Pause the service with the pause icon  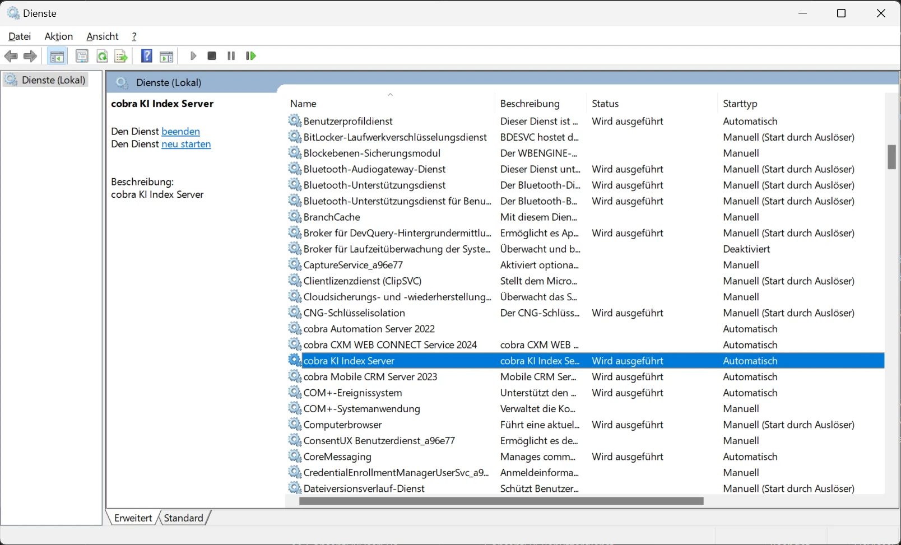point(231,56)
